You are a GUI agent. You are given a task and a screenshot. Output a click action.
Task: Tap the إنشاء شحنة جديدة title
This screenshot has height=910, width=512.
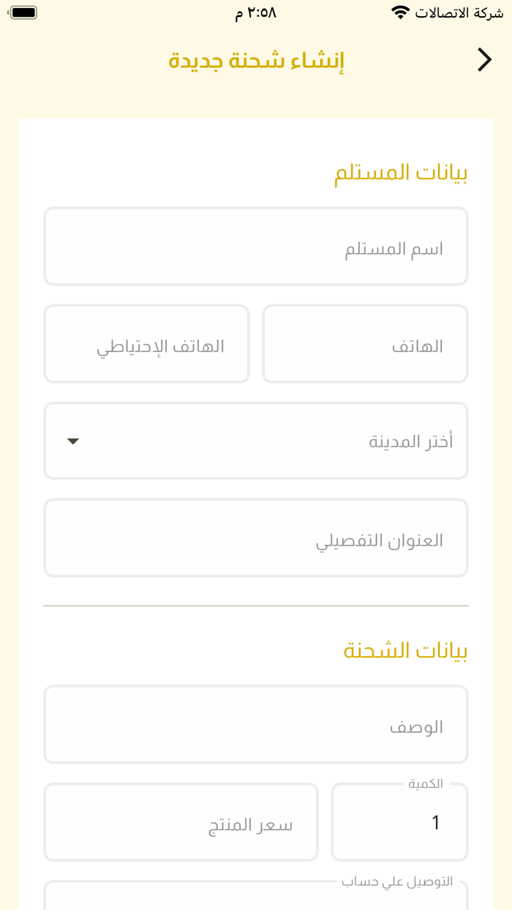(x=256, y=60)
